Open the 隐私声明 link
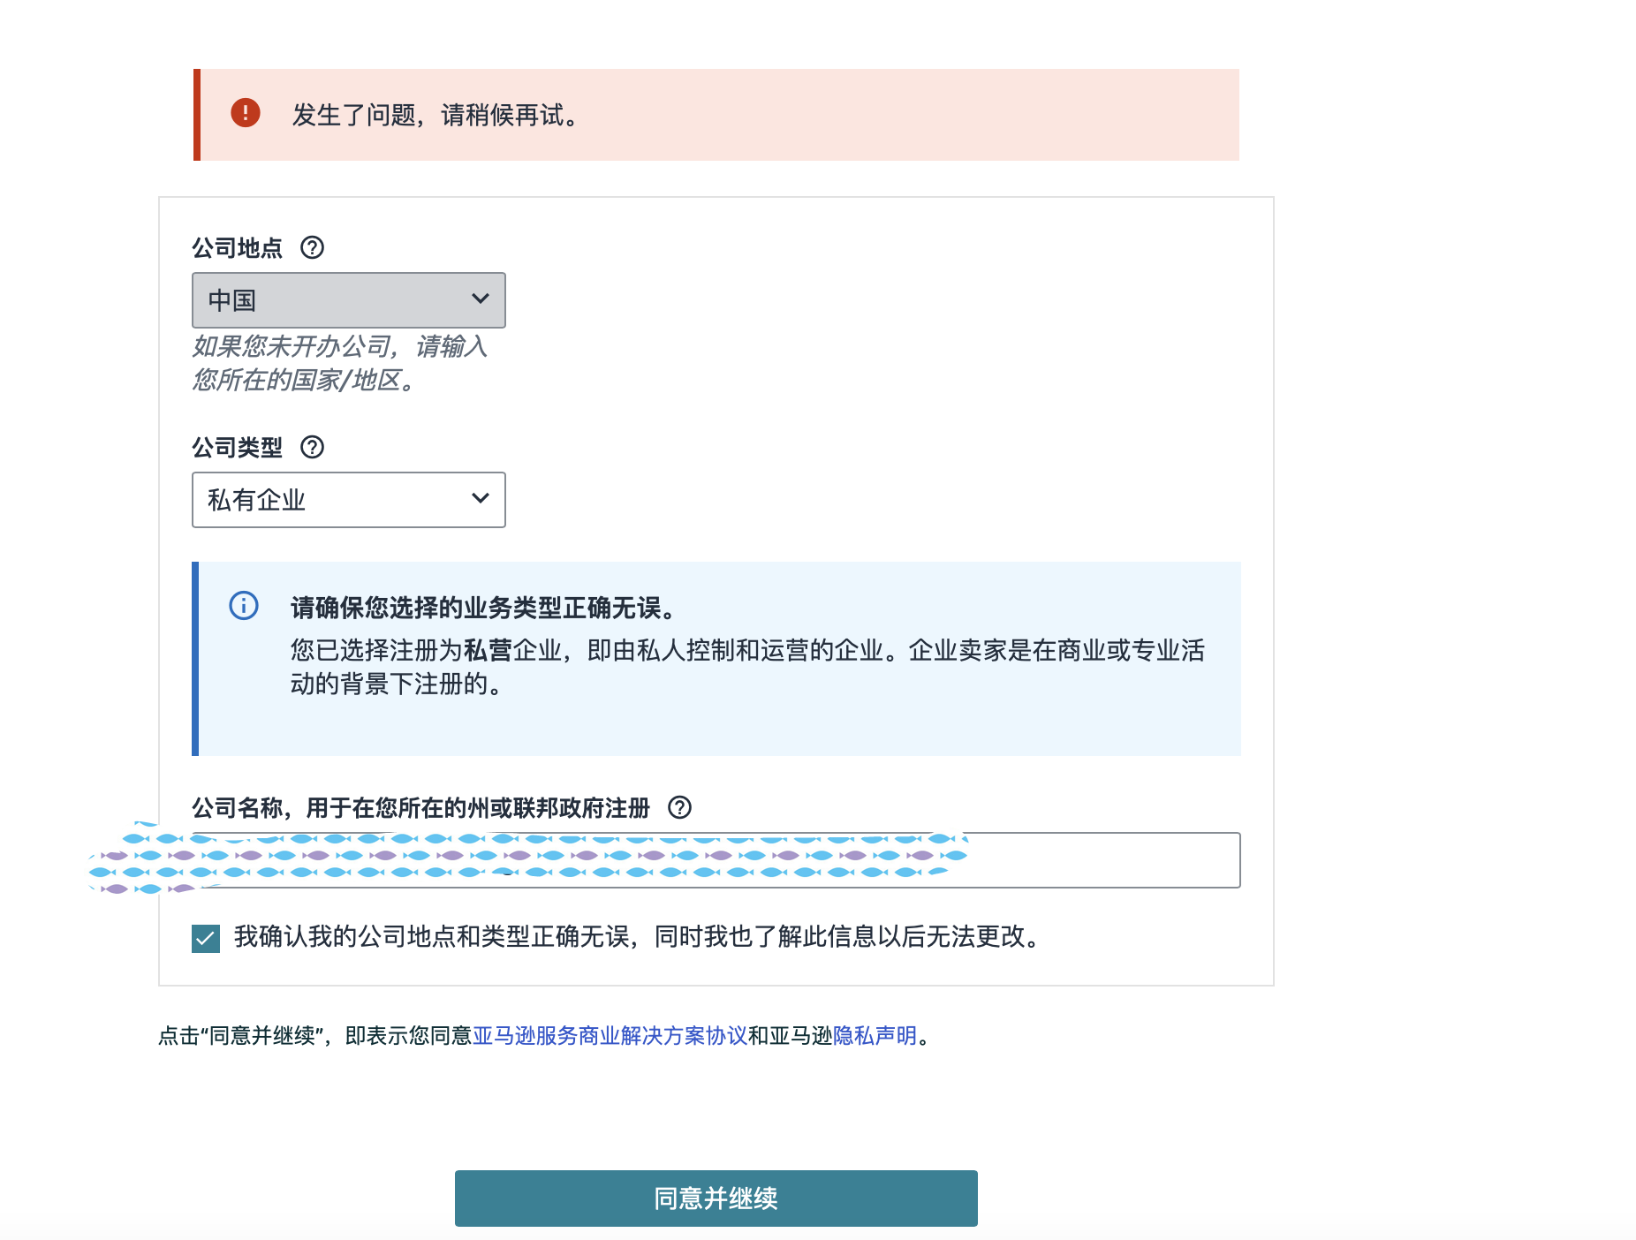Viewport: 1636px width, 1240px height. coord(875,1036)
